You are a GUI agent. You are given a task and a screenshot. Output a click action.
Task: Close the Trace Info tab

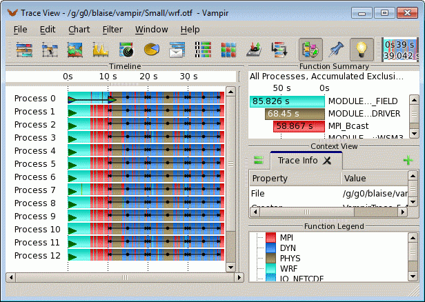tap(328, 161)
